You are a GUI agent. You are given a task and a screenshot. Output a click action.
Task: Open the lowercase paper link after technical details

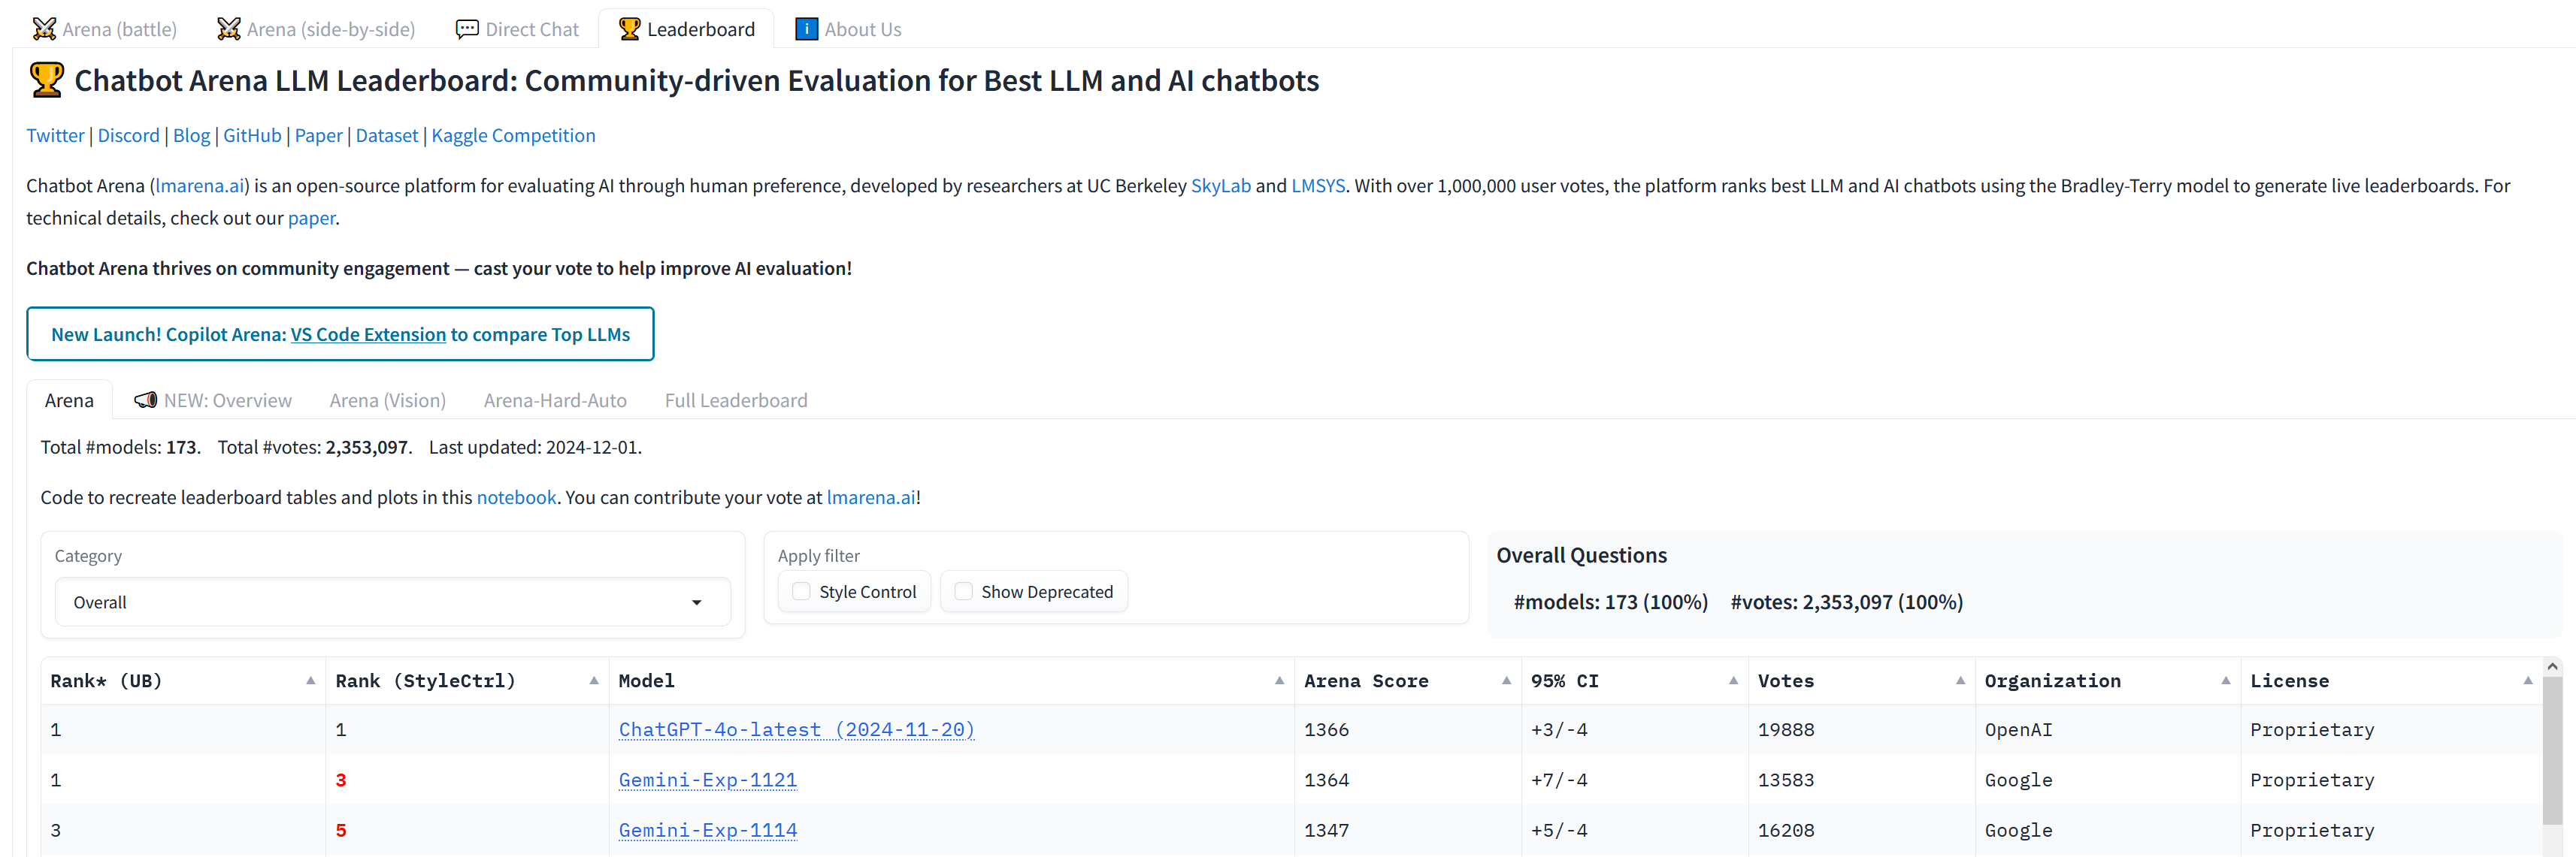click(x=311, y=218)
